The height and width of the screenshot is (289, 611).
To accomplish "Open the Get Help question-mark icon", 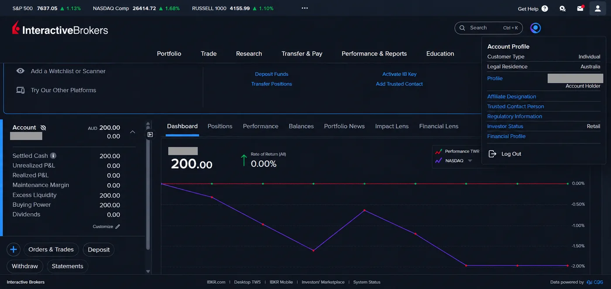I will 545,9.
